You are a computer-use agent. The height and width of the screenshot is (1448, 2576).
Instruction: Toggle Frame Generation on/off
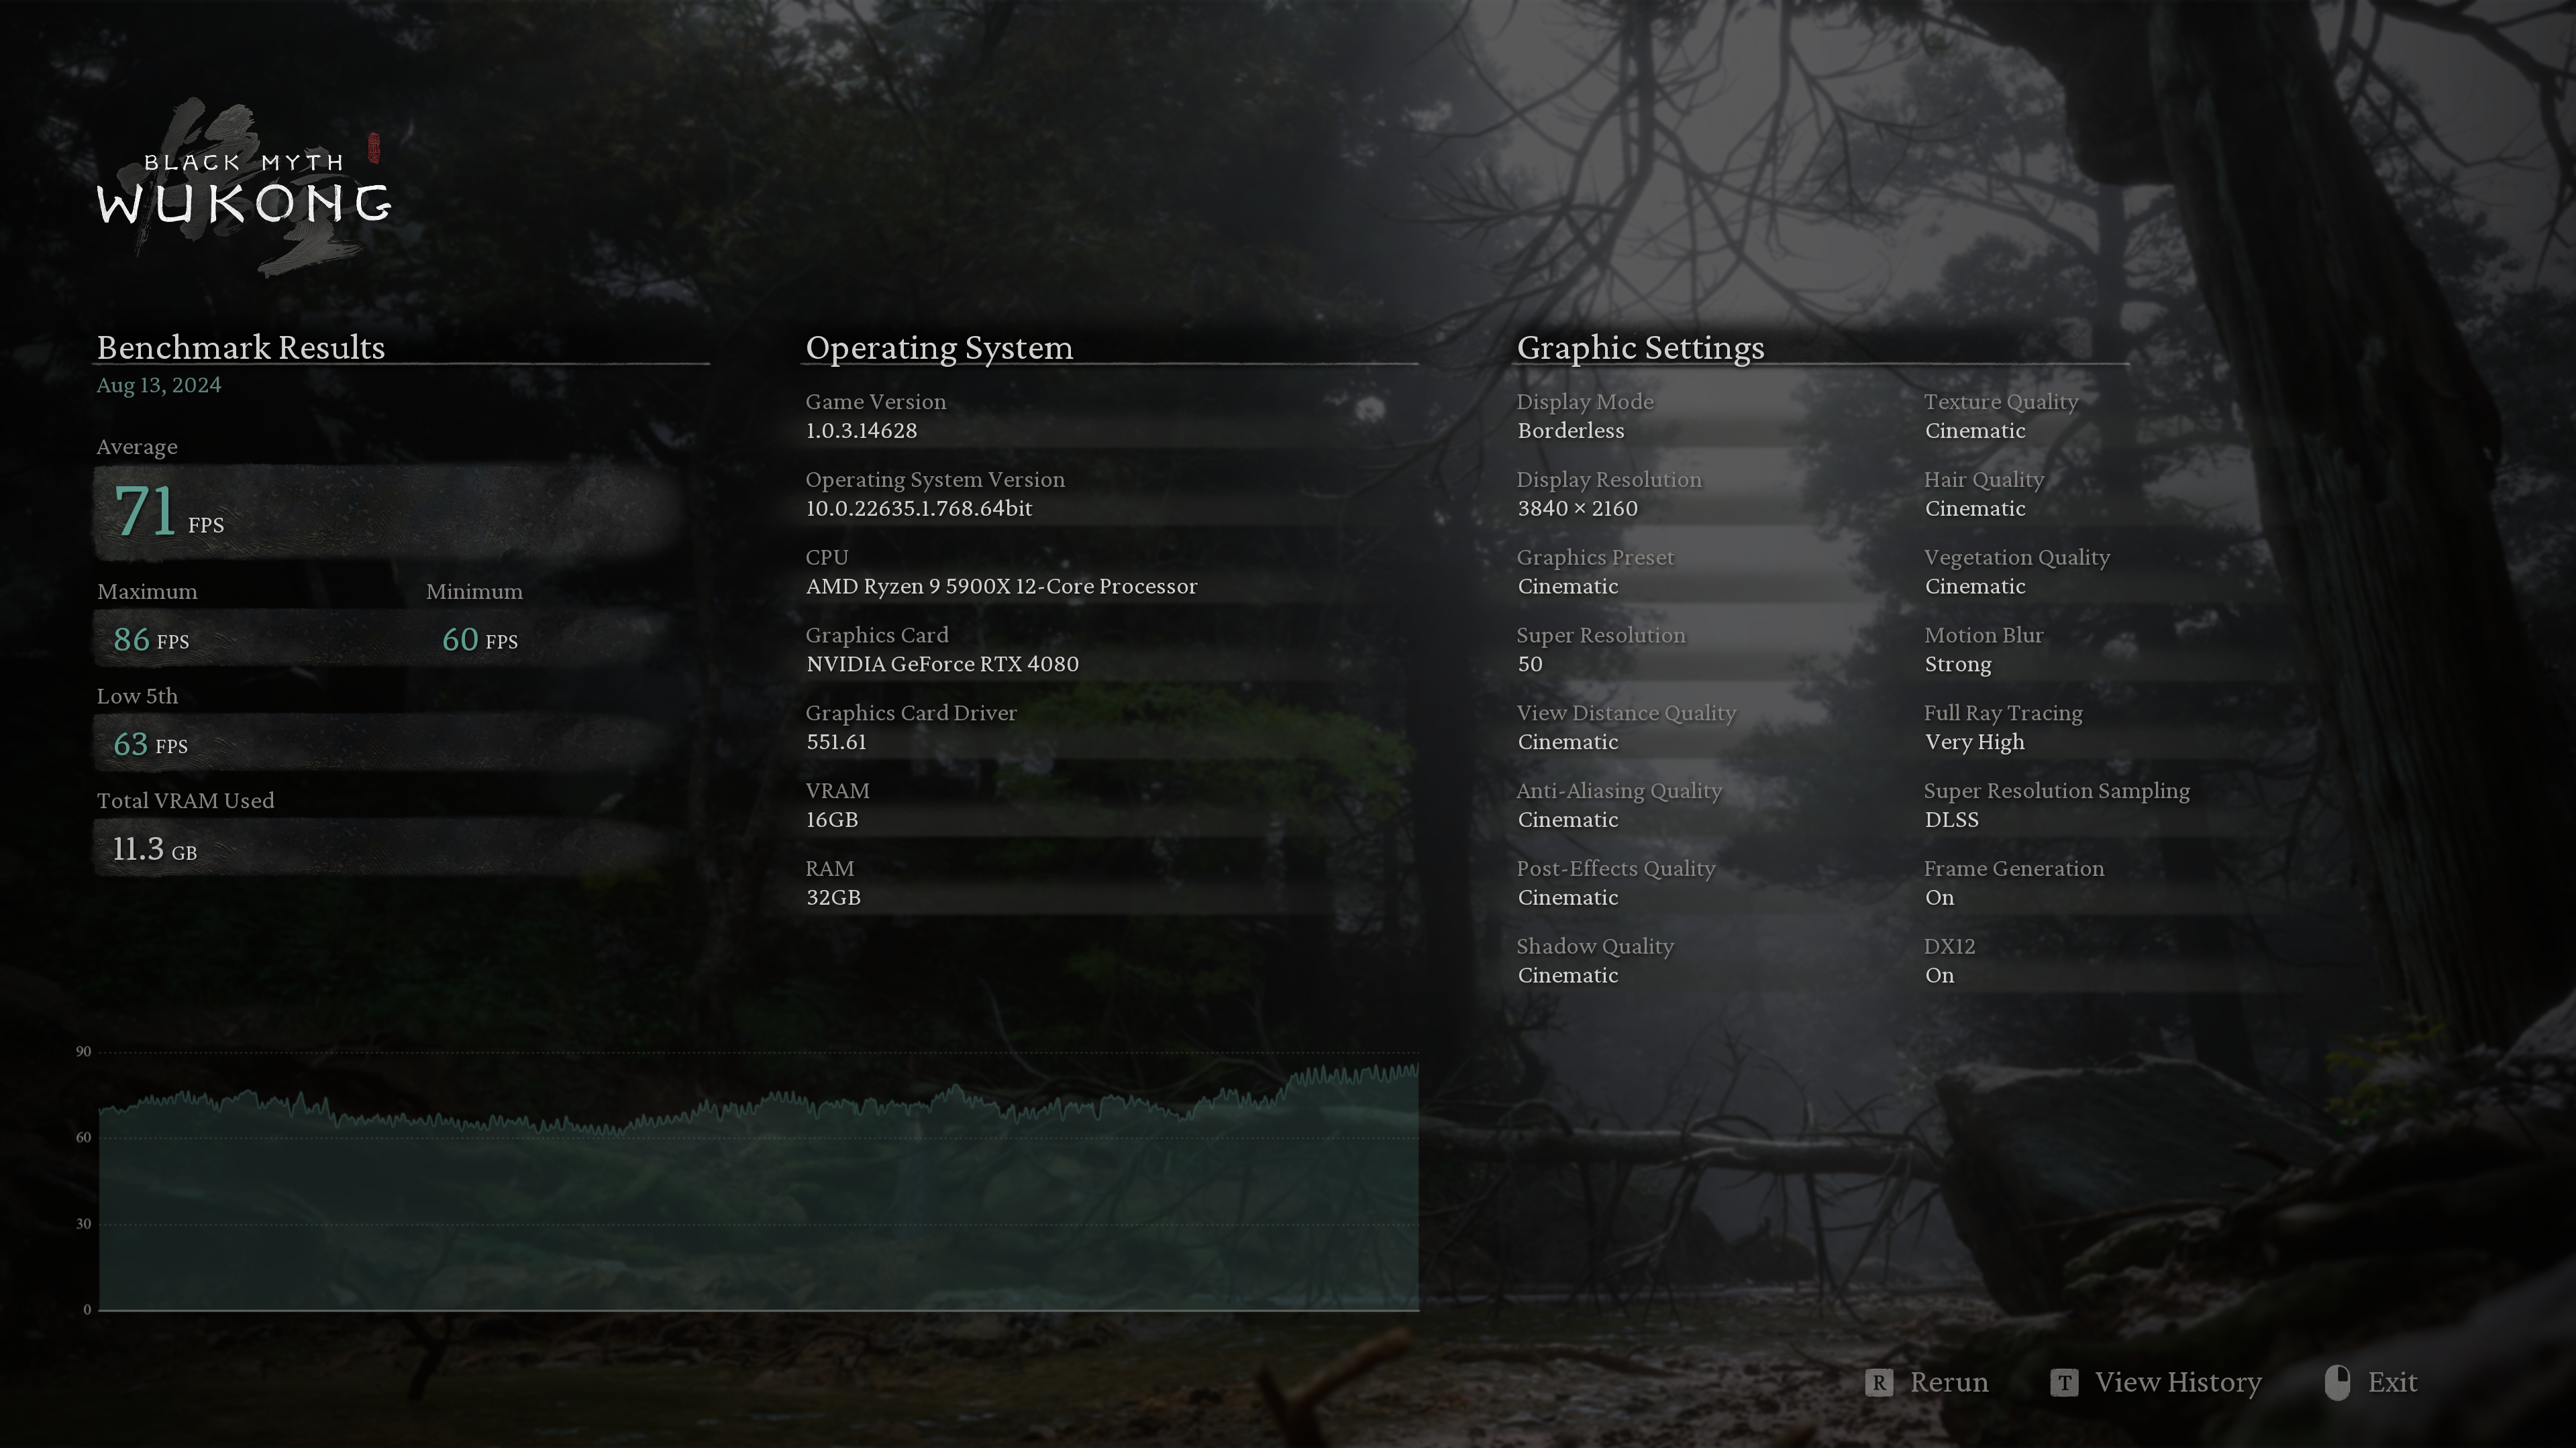pos(1939,897)
